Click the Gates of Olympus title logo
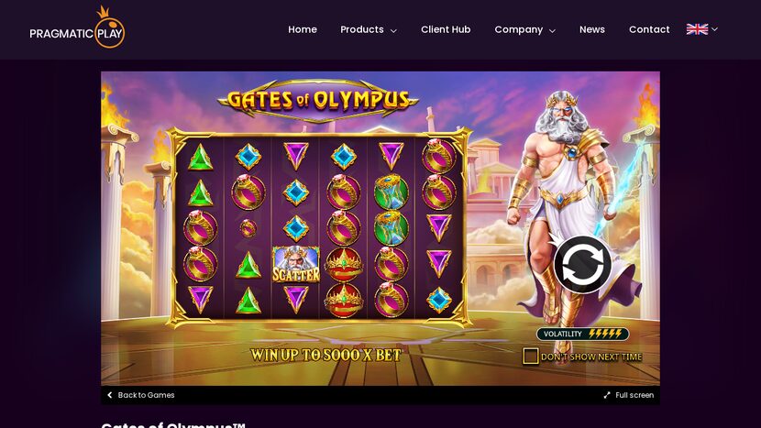 [x=318, y=100]
